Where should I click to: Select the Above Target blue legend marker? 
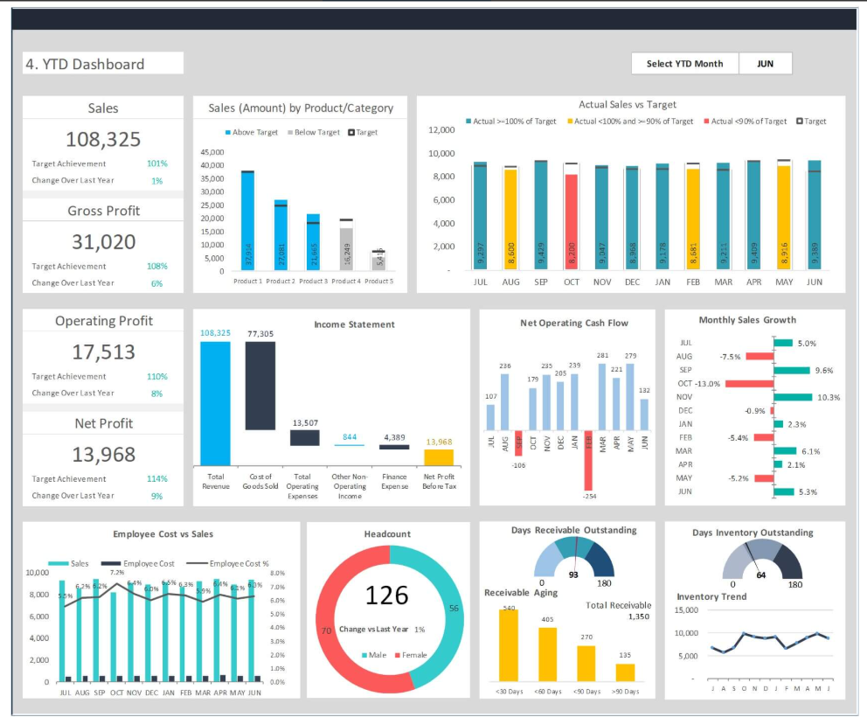[229, 133]
